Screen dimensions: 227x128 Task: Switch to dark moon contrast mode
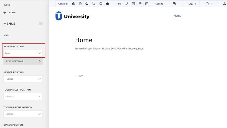point(87,4)
